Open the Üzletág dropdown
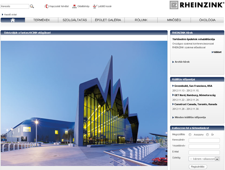The height and width of the screenshot is (170, 225). tap(204, 159)
